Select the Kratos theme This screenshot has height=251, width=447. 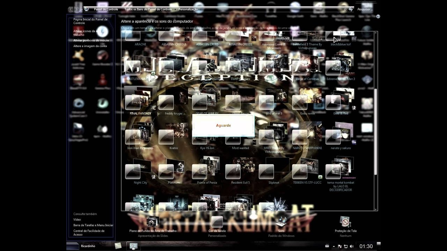(174, 135)
